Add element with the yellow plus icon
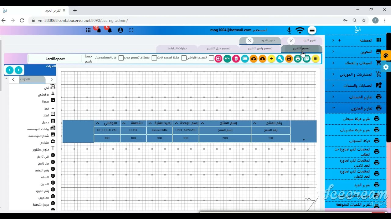The image size is (391, 219). point(271,59)
